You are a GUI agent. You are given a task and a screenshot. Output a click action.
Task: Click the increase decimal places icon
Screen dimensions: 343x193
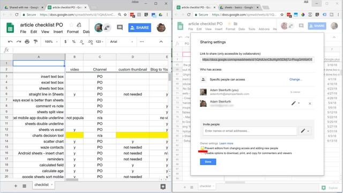(x=90, y=42)
